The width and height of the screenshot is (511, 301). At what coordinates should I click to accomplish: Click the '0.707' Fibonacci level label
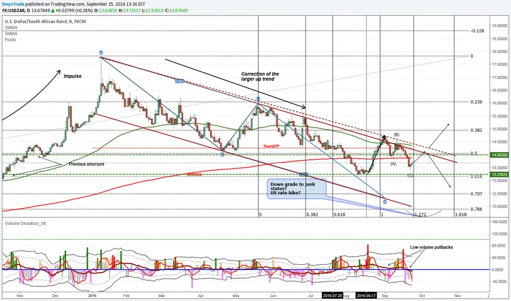pos(476,194)
